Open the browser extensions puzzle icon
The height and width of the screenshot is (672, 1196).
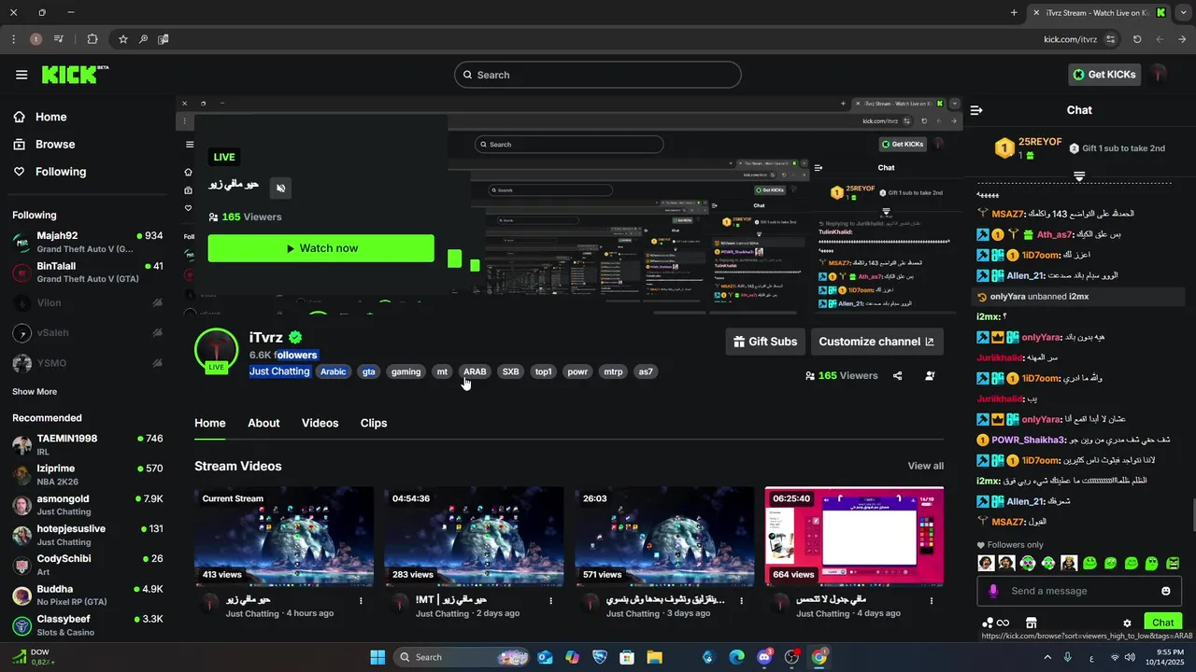(92, 39)
